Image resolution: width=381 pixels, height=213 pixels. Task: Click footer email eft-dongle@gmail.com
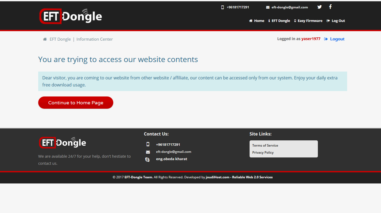coord(174,152)
